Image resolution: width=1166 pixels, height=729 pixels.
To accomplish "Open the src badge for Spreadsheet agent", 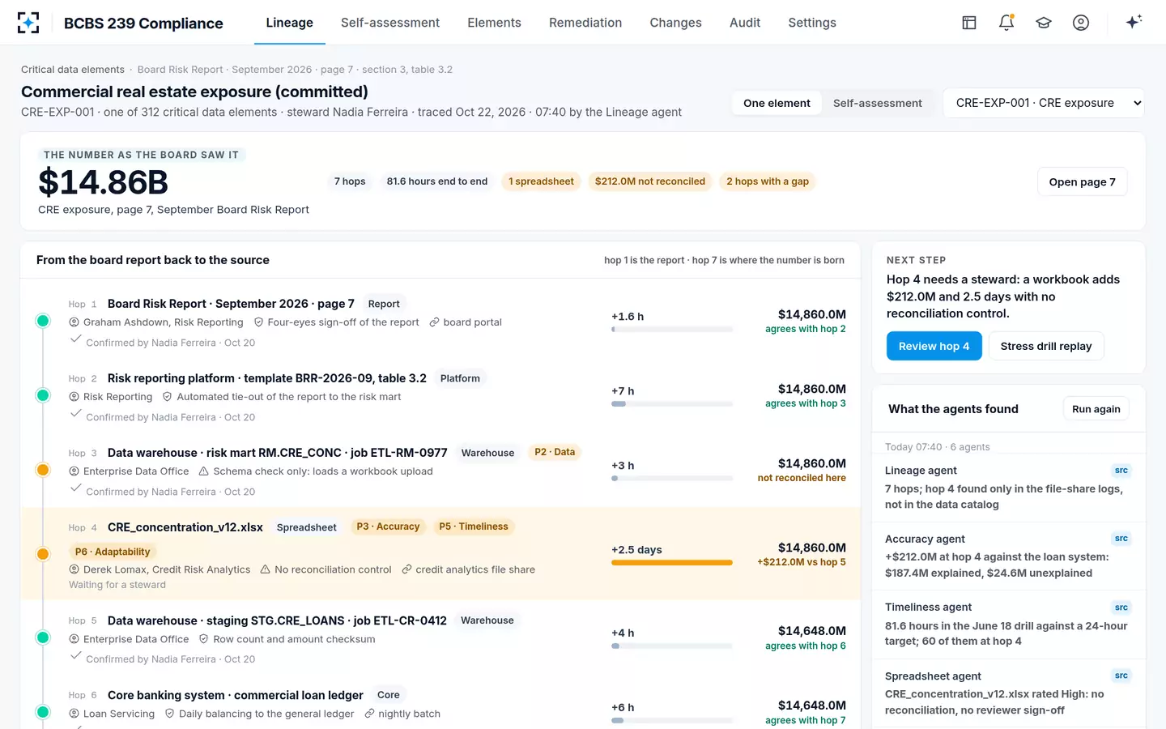I will [x=1121, y=676].
